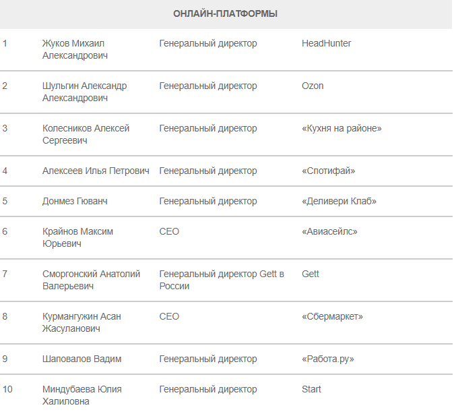Image resolution: width=454 pixels, height=414 pixels.
Task: Click the «Кухня на районе» company text
Action: coord(342,128)
